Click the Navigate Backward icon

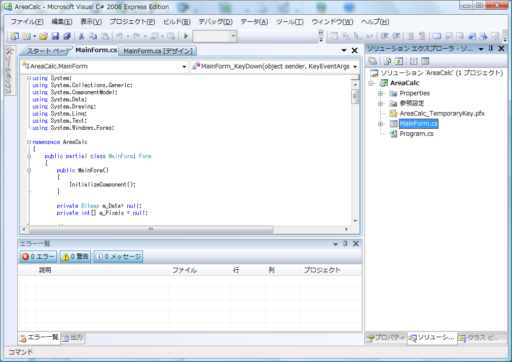pyautogui.click(x=155, y=36)
